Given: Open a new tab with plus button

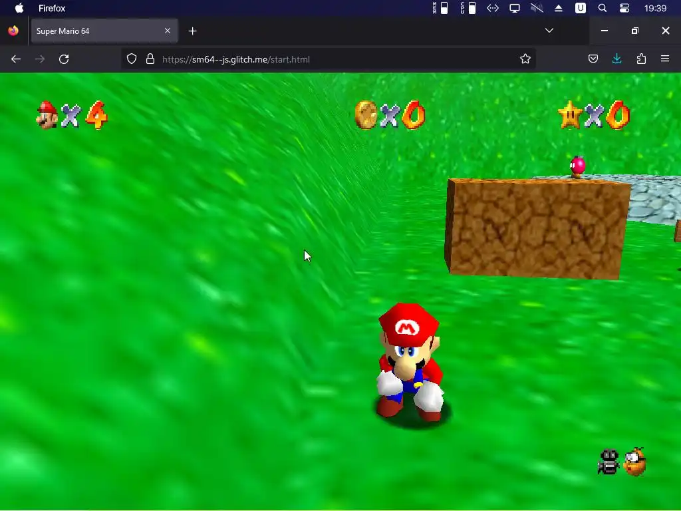Looking at the screenshot, I should [x=192, y=31].
